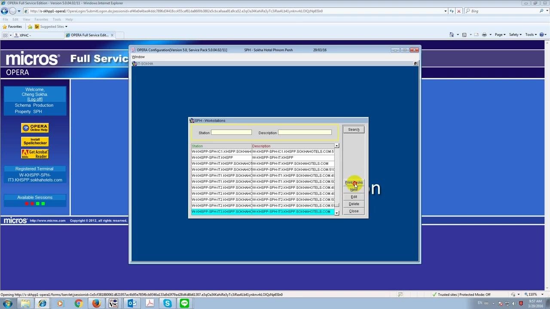The height and width of the screenshot is (309, 550).
Task: Click the Description column header
Action: pyautogui.click(x=293, y=146)
